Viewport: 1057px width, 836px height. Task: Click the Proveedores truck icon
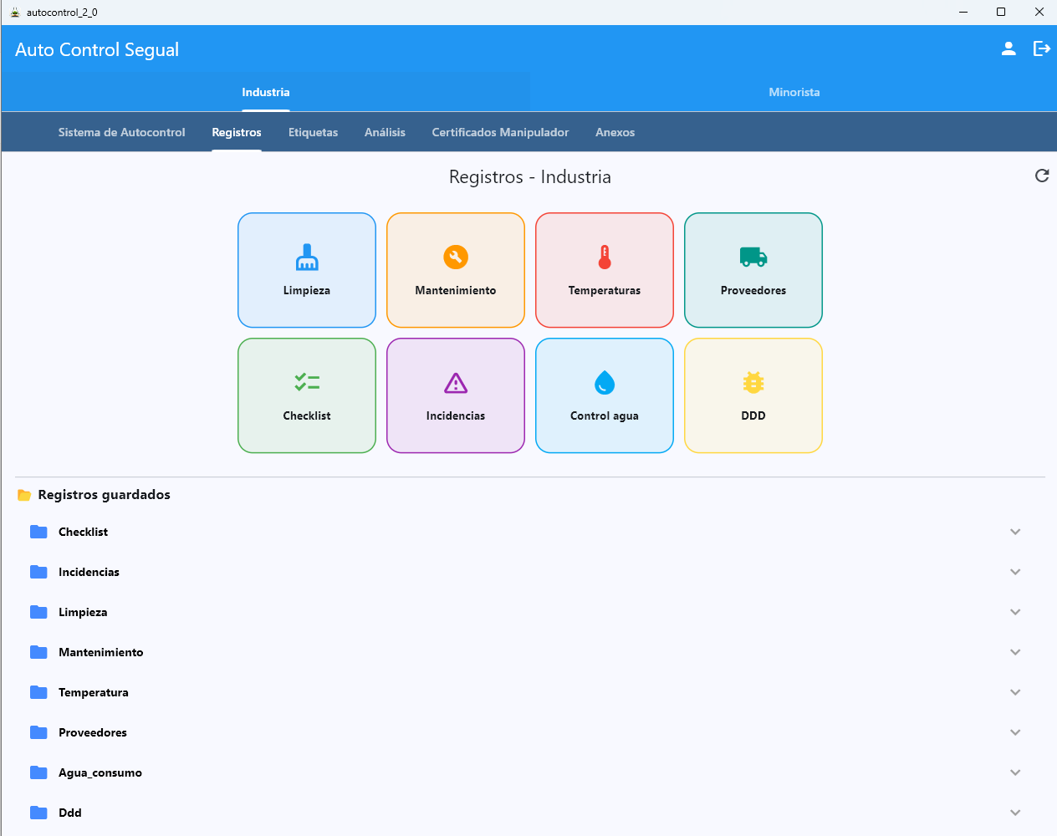753,257
